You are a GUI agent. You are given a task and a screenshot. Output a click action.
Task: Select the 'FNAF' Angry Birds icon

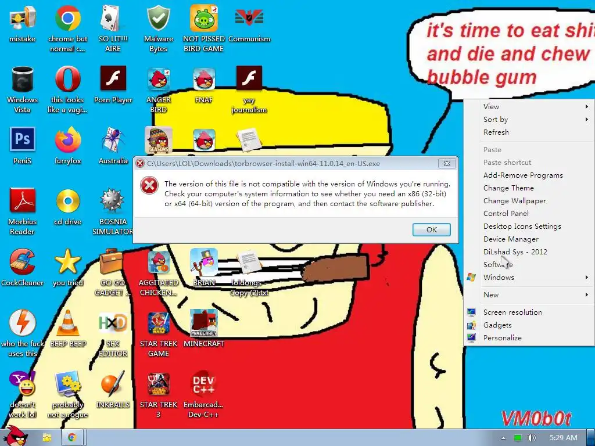(x=204, y=85)
